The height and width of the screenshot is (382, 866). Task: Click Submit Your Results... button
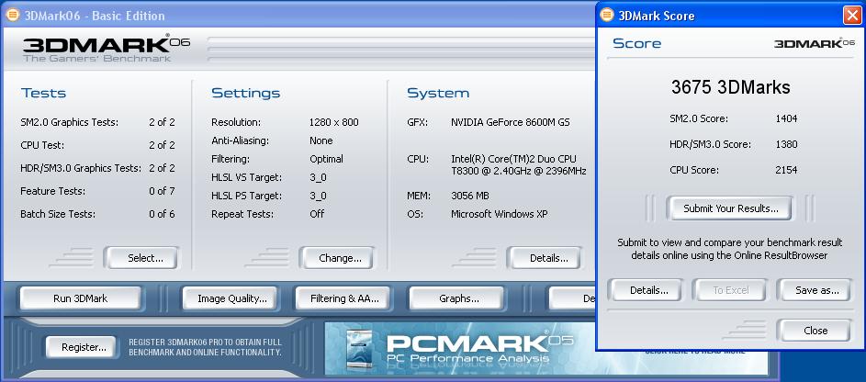tap(731, 208)
